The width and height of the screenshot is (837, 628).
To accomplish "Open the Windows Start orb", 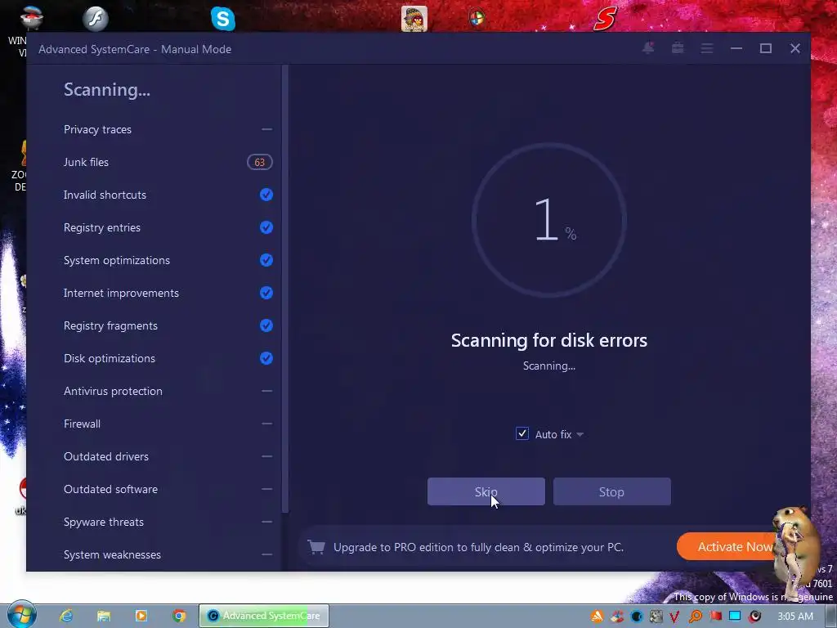I will [x=21, y=615].
